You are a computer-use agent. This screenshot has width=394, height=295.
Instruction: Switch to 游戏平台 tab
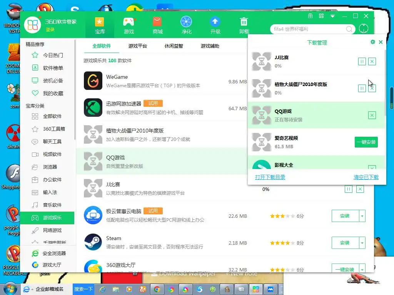(x=137, y=46)
